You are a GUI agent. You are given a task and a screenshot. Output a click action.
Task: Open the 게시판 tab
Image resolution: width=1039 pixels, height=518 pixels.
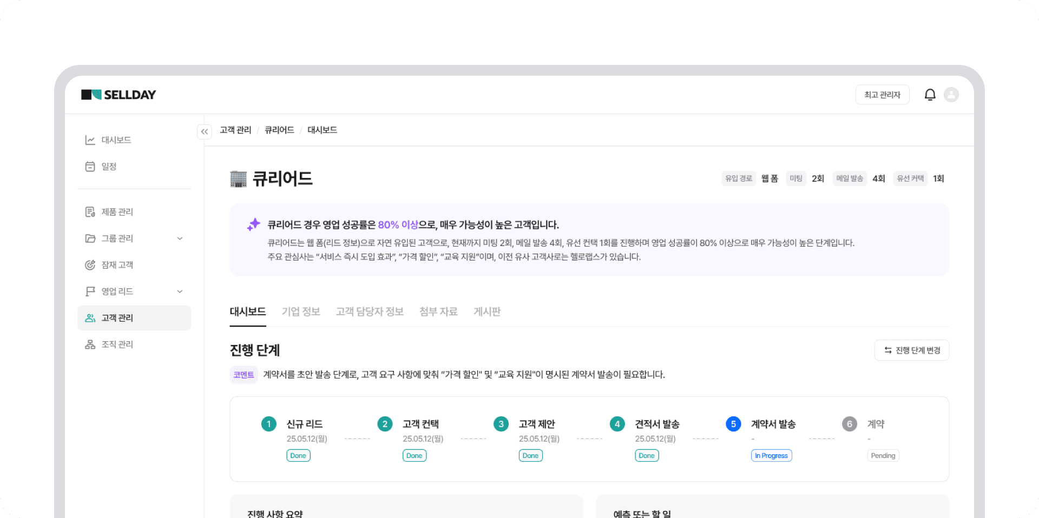point(486,311)
